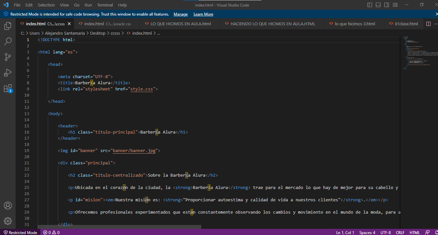Click the <!DOCTYPE html> text on line 1
The width and height of the screenshot is (438, 235).
click(57, 40)
